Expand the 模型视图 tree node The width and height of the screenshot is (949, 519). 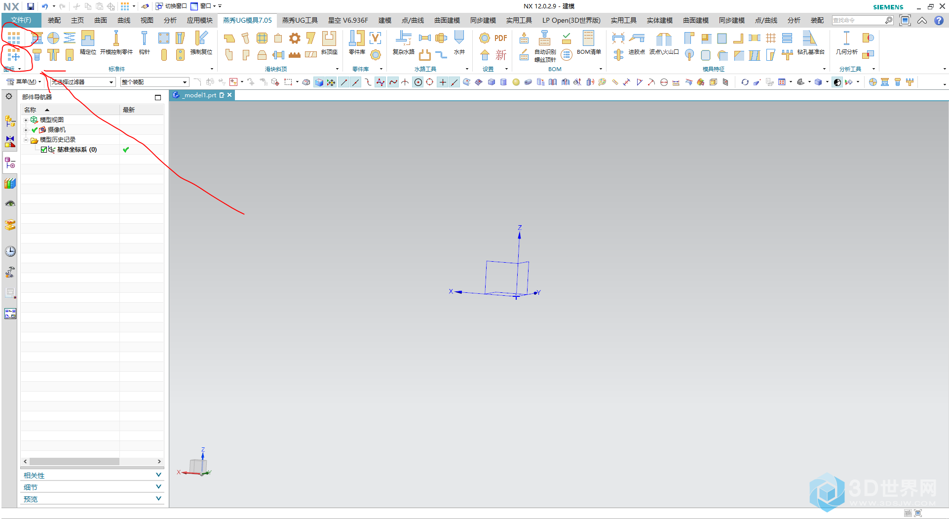[x=26, y=120]
